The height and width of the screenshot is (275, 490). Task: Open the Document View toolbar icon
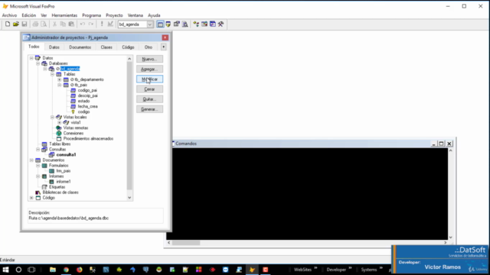[185, 24]
